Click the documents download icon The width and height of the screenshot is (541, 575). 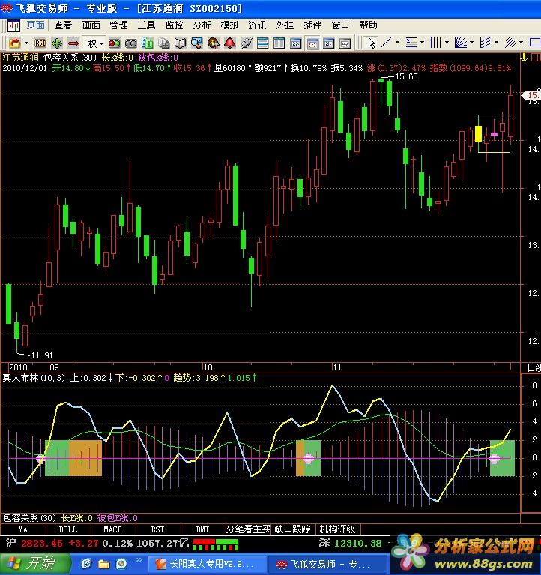click(x=164, y=43)
